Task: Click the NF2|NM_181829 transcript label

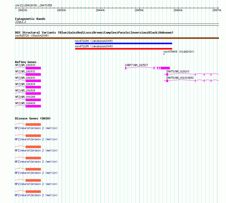Action: pos(25,84)
